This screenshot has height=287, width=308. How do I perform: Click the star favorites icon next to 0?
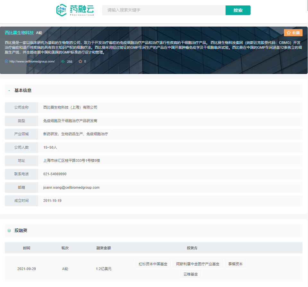point(80,61)
